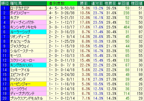Screen dimensions: 144x101
Task: Select the ロードカナロア stallion cell
Action: coord(28,8)
